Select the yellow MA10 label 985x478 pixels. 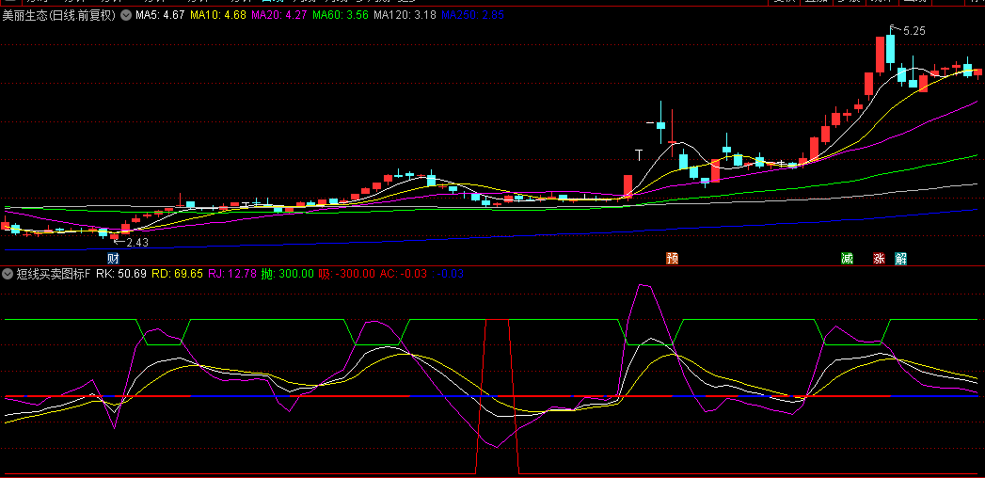tap(218, 16)
